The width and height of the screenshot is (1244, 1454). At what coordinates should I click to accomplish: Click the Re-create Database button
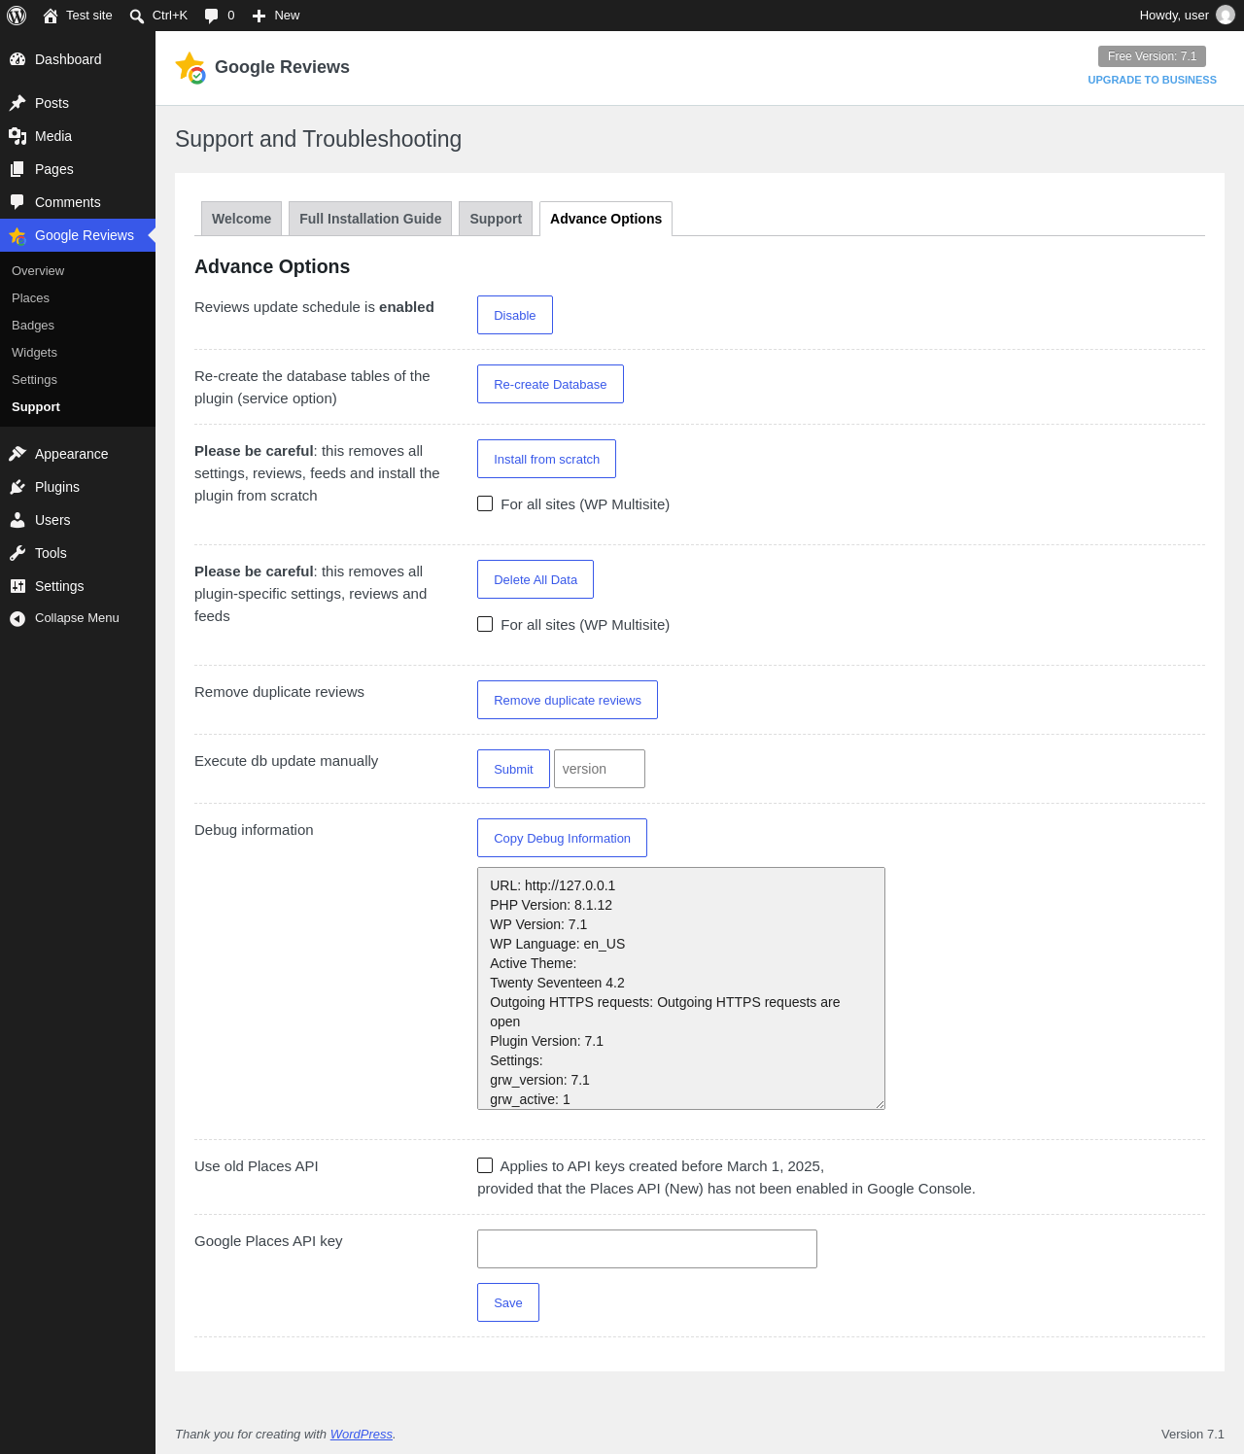(x=550, y=384)
